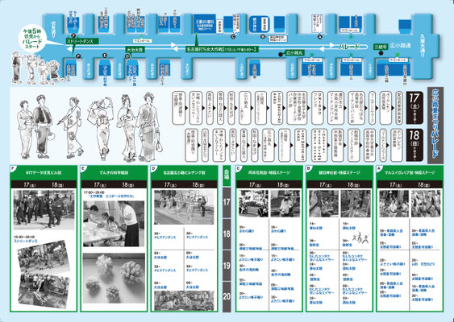Click the right photo in panel C
This screenshot has height=322, width=454.
pyautogui.click(x=285, y=204)
